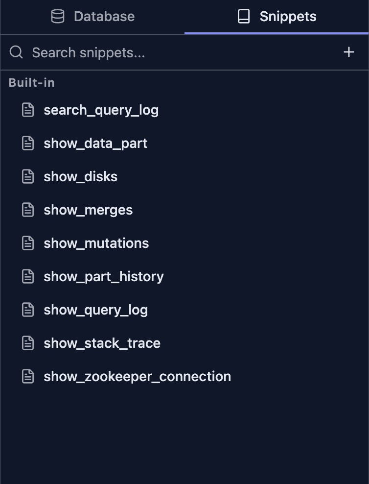
Task: Collapse the Built-in snippets group
Action: (x=32, y=83)
